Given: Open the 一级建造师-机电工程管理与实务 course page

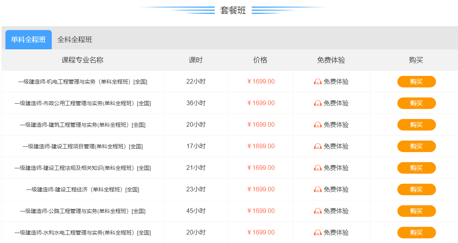Looking at the screenshot, I should pos(83,81).
